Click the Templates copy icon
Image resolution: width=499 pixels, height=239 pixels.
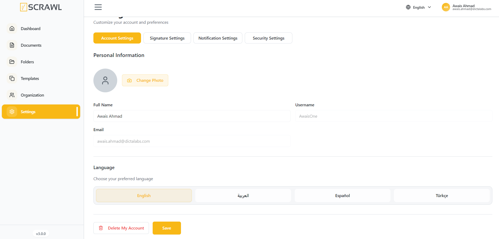click(12, 78)
